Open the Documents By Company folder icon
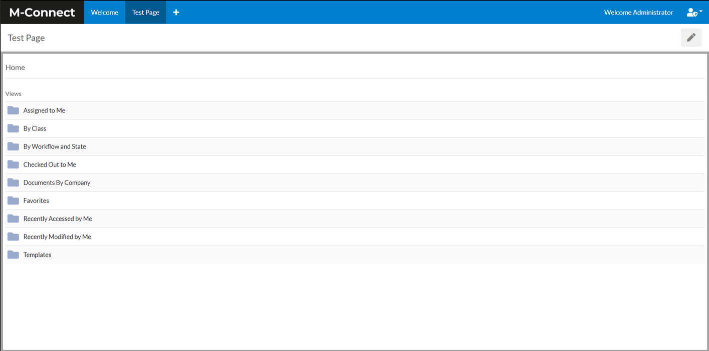This screenshot has height=351, width=709. tap(13, 182)
